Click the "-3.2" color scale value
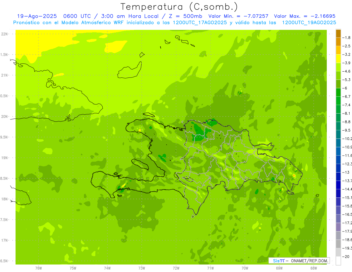Screen dimensions: 352x272 click(x=346, y=55)
